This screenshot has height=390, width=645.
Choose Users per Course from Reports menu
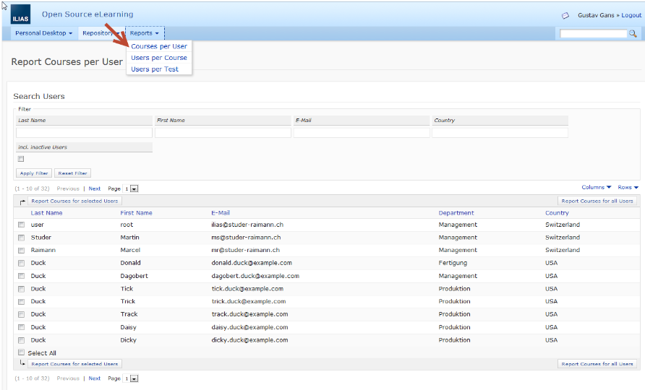click(x=159, y=58)
